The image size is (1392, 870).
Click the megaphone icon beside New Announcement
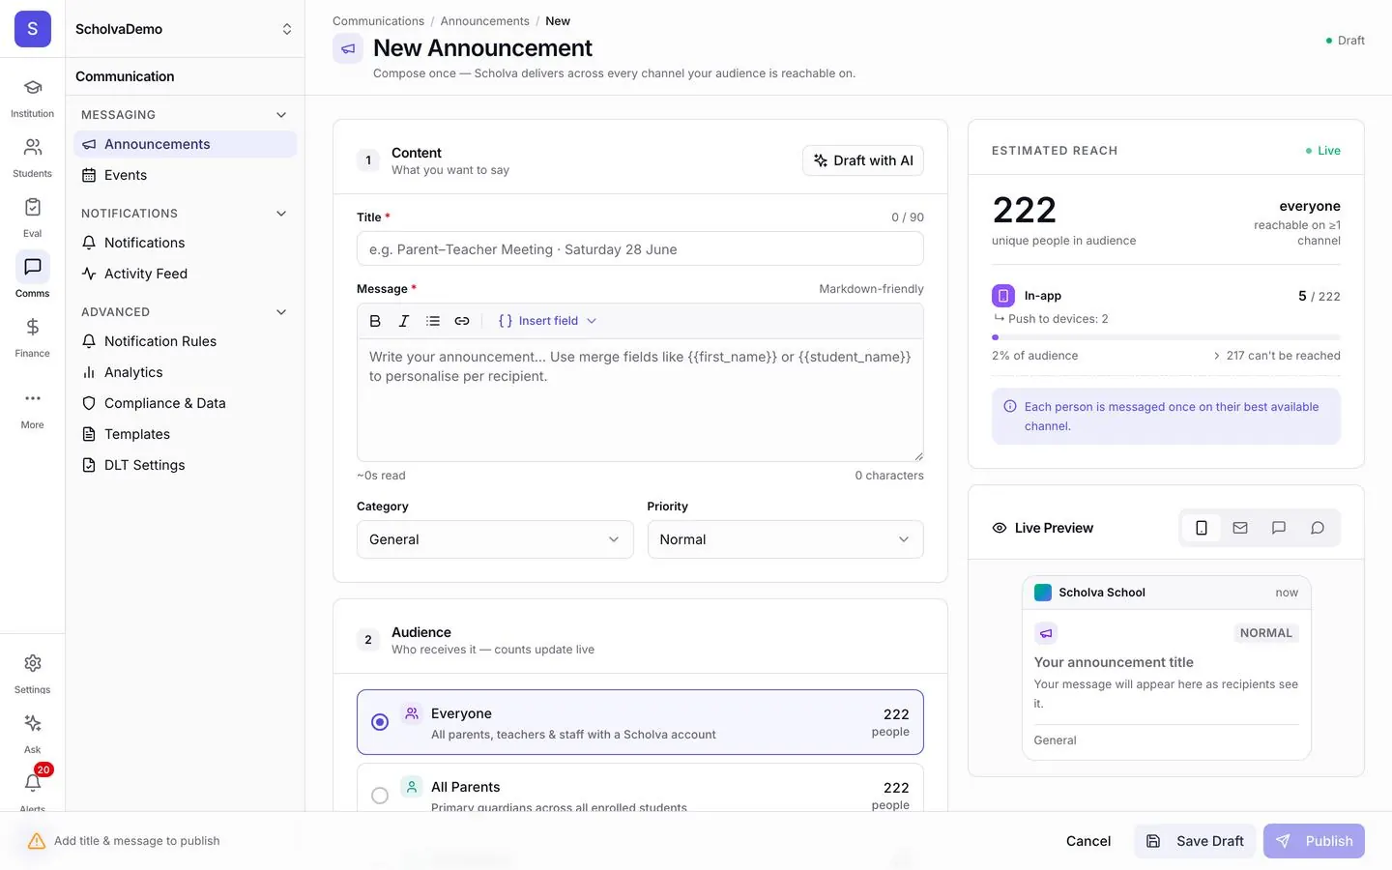(x=348, y=48)
